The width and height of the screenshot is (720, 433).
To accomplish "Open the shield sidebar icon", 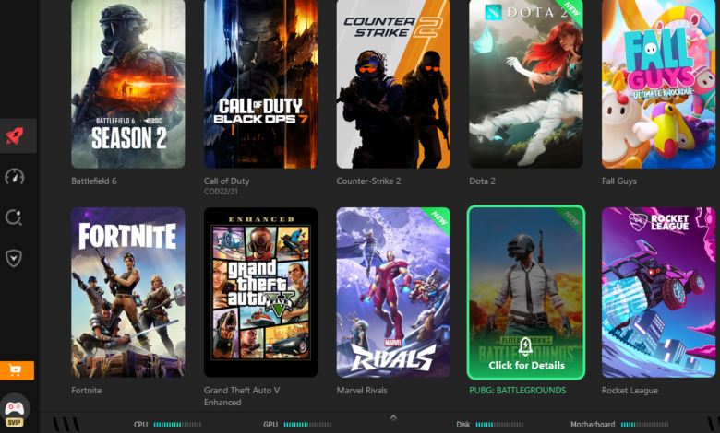I will click(14, 258).
